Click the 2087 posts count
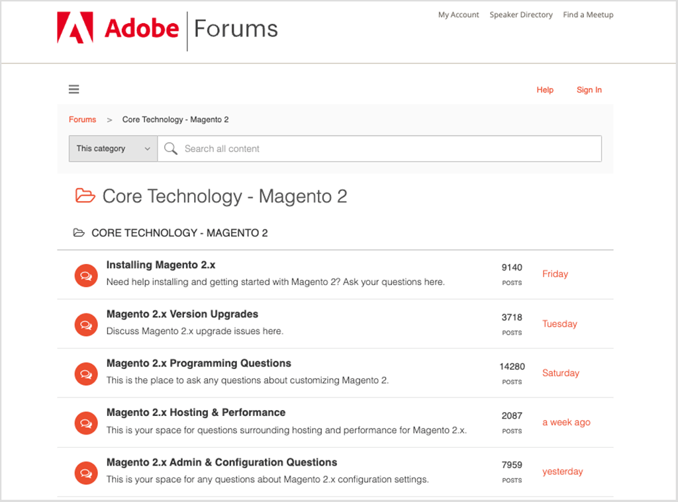This screenshot has width=678, height=502. 512,416
